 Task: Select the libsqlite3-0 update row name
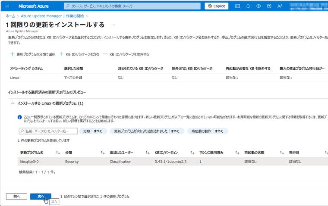(29, 162)
